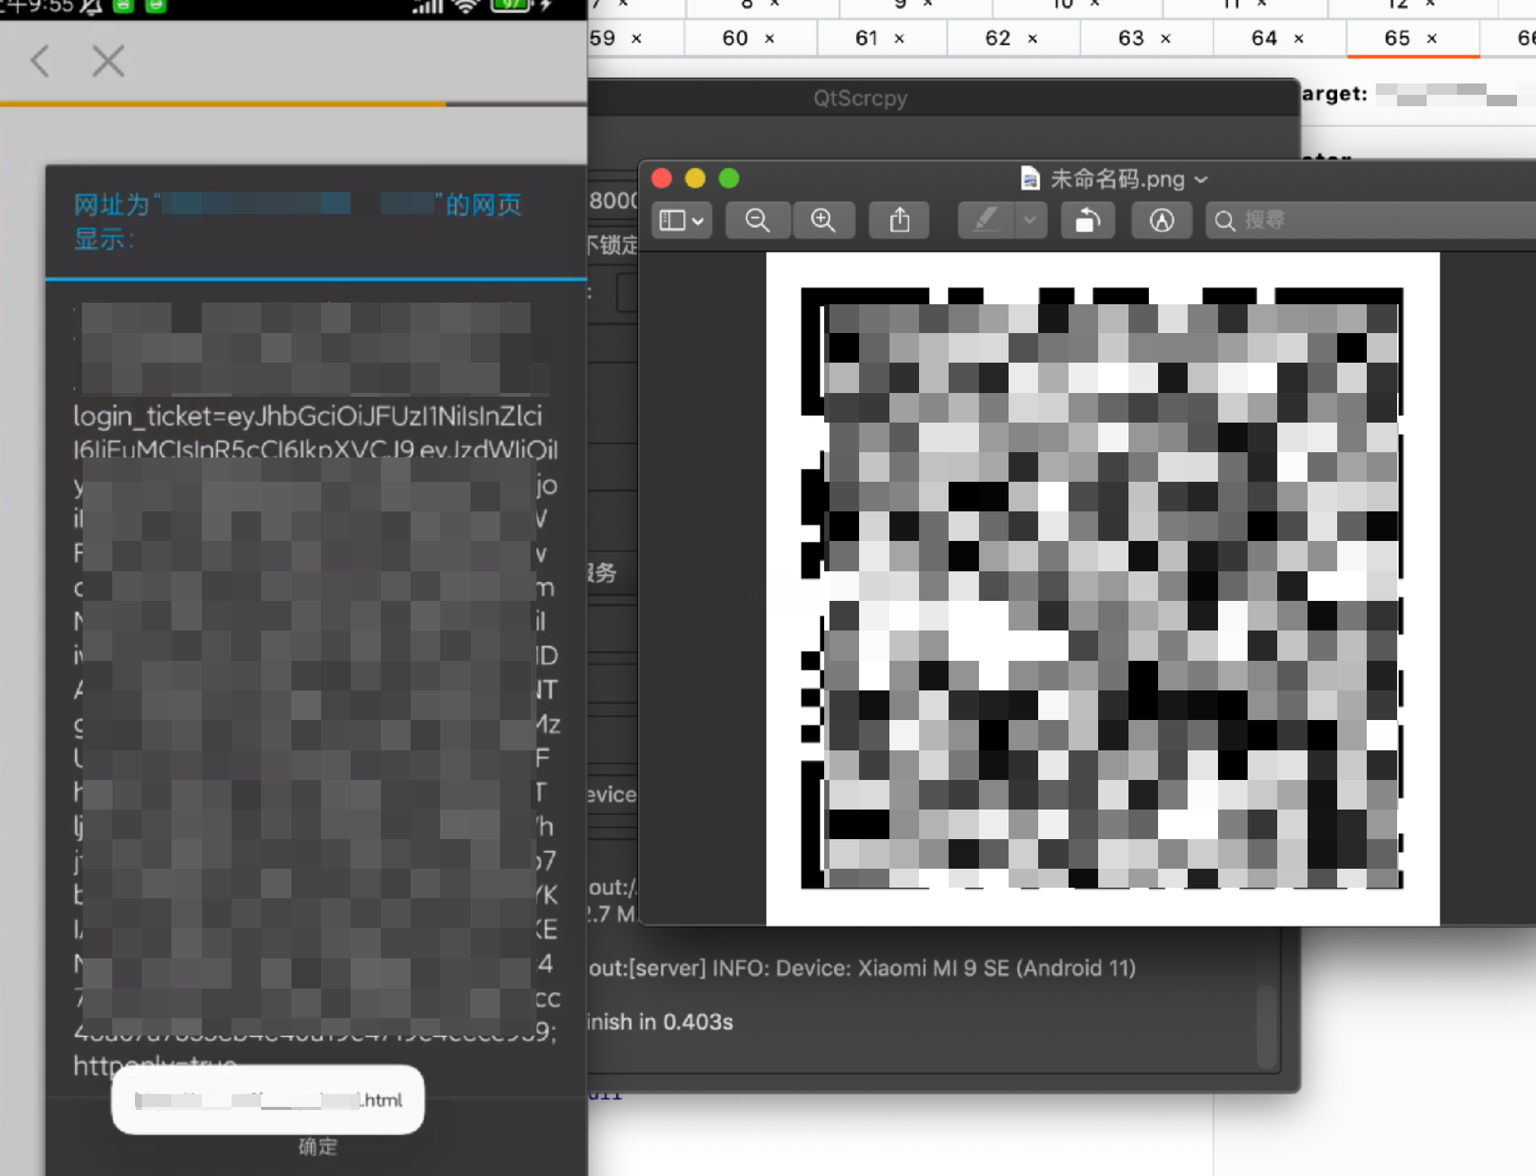Close the Preview window with red button
The width and height of the screenshot is (1536, 1176).
[662, 178]
